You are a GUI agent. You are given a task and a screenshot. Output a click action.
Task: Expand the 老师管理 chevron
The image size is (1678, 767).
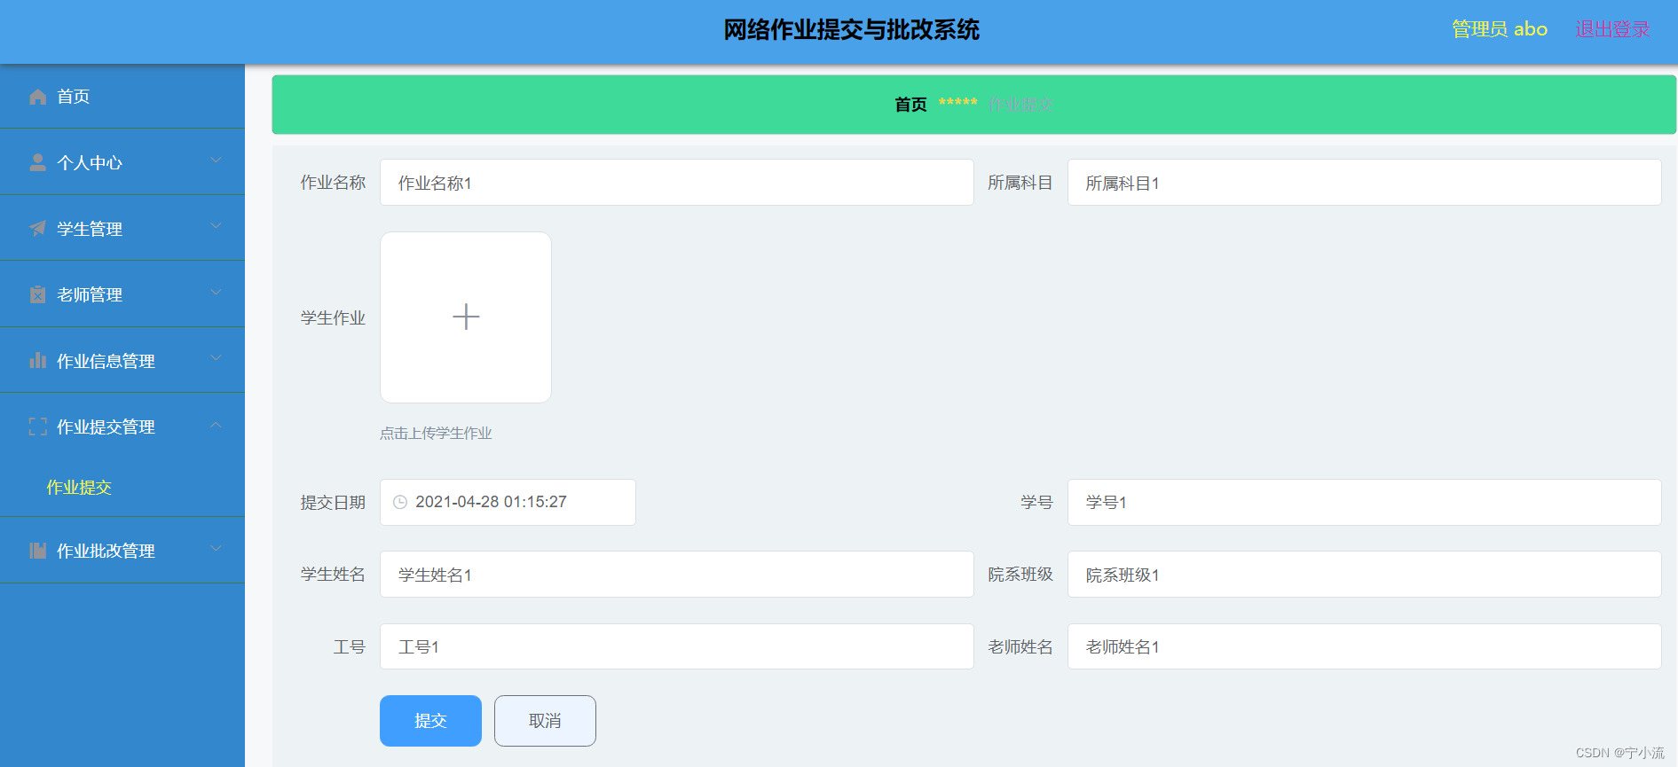coord(216,293)
